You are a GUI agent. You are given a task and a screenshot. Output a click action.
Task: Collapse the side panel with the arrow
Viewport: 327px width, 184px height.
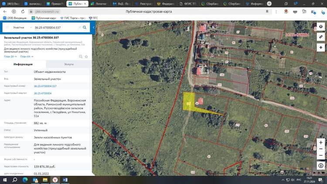[x=94, y=27]
